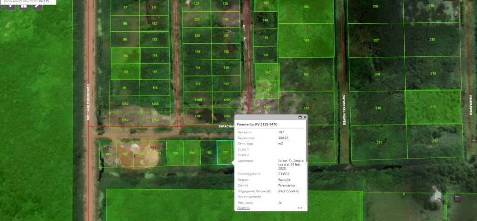Viewport: 477px width, 221px height.
Task: Select highlighted parcel 187 on map
Action: (x=225, y=152)
